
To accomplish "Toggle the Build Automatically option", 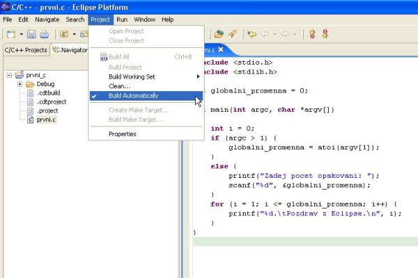I will coord(133,95).
